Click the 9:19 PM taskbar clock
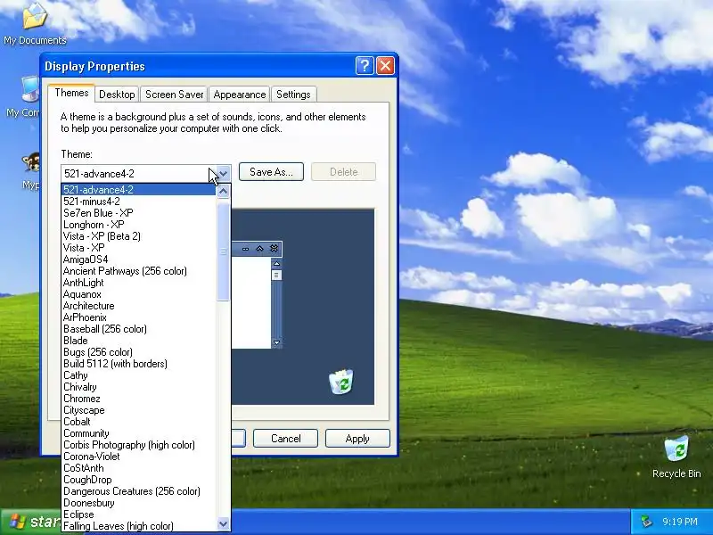The width and height of the screenshot is (713, 535). tap(680, 522)
